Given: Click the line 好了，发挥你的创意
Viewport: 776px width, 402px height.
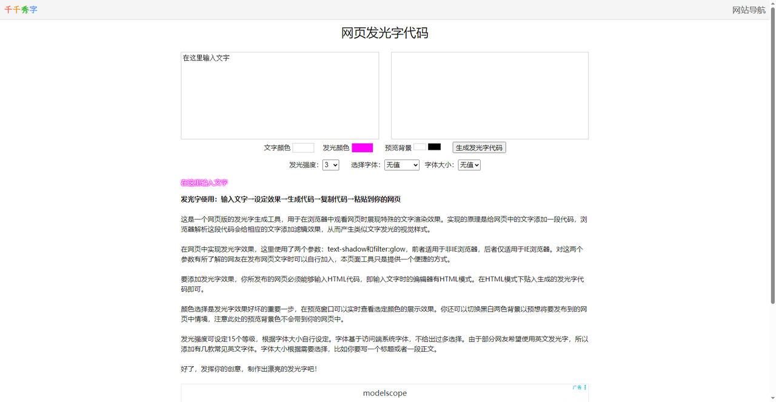Looking at the screenshot, I should (x=249, y=369).
